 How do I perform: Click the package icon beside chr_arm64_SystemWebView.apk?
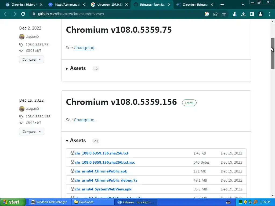coord(72,189)
